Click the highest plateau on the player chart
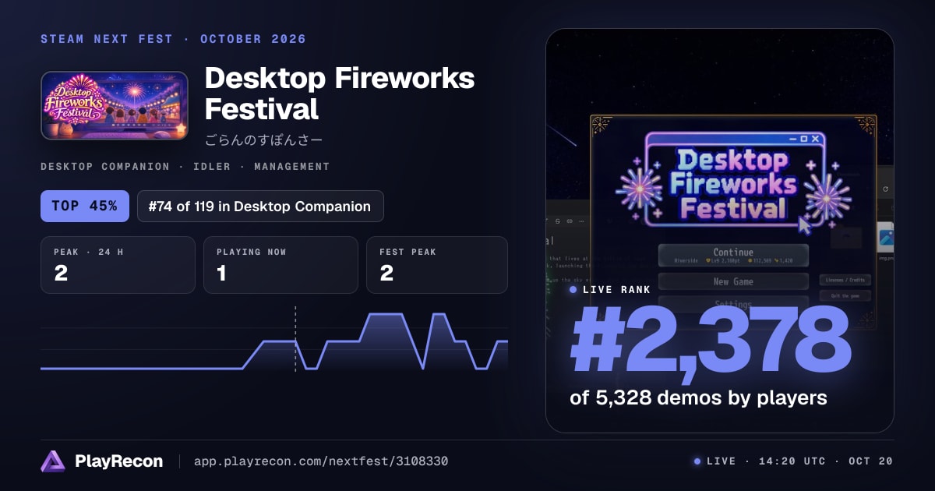Viewport: 935px width, 491px height. [386, 314]
